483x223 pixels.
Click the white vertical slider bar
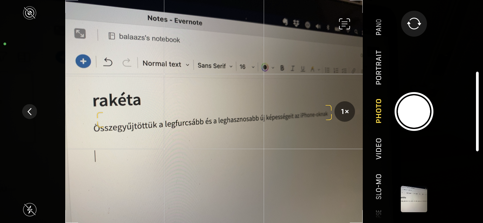(x=477, y=111)
